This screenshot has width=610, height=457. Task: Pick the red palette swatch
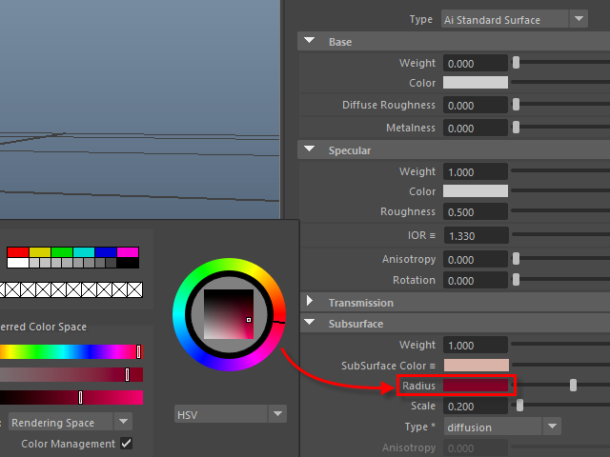[x=18, y=252]
